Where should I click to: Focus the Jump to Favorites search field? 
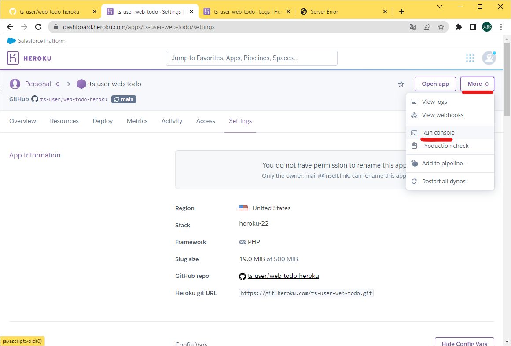[x=252, y=58]
